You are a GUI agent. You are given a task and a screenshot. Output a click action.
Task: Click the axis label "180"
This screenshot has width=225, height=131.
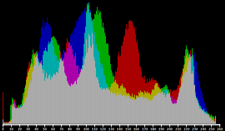(x=153, y=129)
